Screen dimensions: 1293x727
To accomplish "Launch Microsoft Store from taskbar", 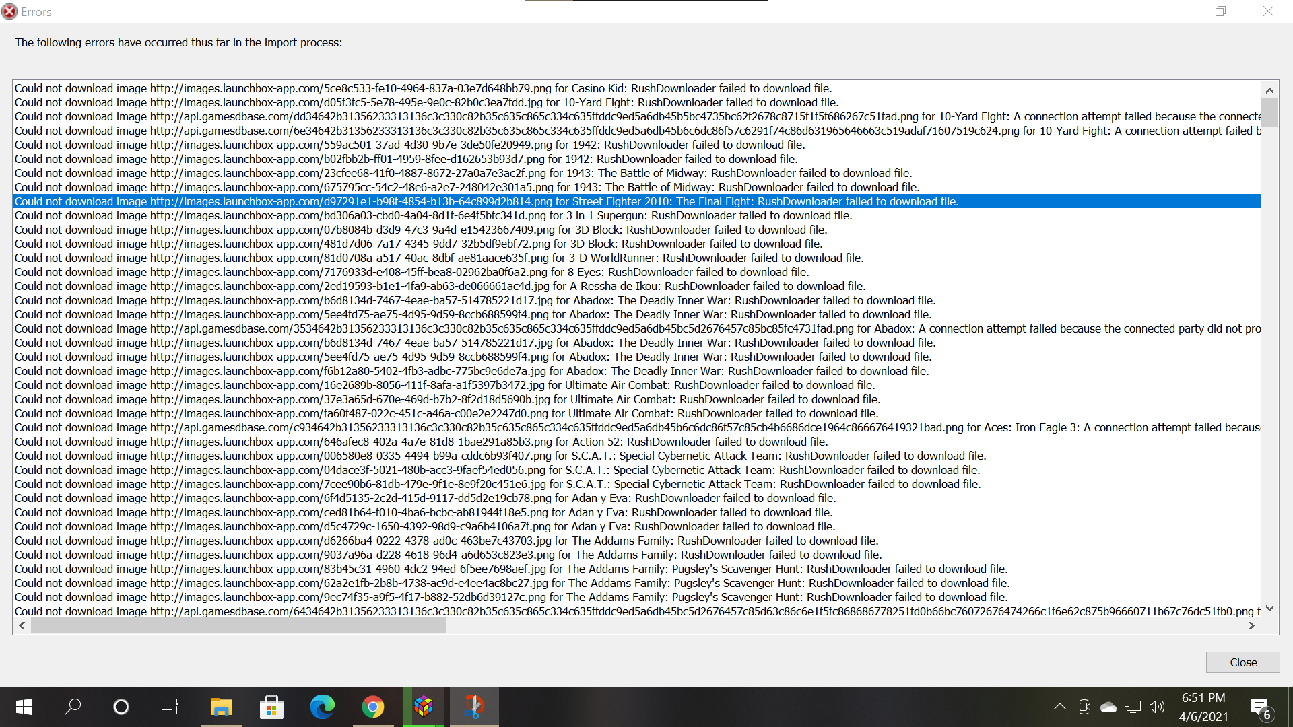I will point(271,707).
